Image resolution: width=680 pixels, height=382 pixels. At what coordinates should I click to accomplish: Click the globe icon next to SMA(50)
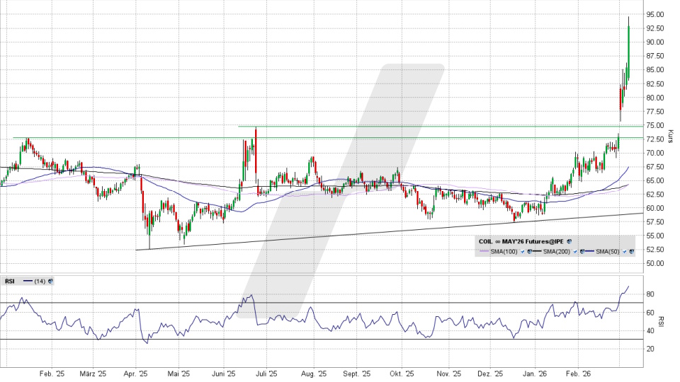coord(631,252)
